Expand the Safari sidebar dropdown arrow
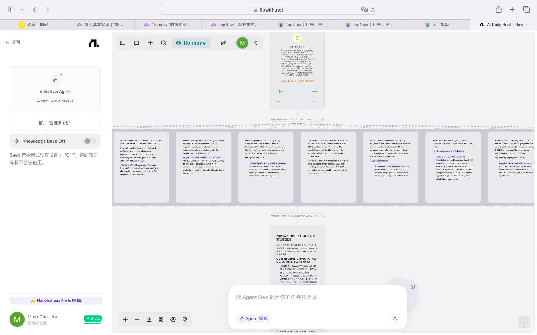Viewport: 537px width, 335px height. point(22,10)
